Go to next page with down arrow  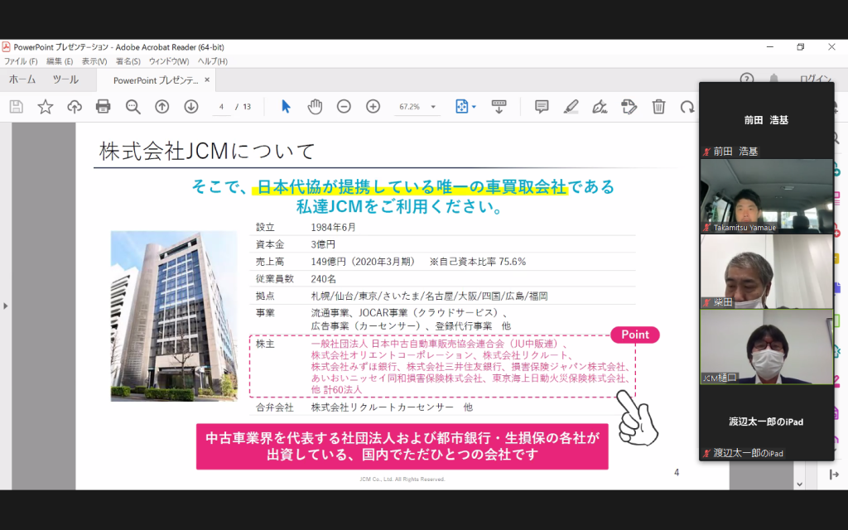[x=191, y=107]
